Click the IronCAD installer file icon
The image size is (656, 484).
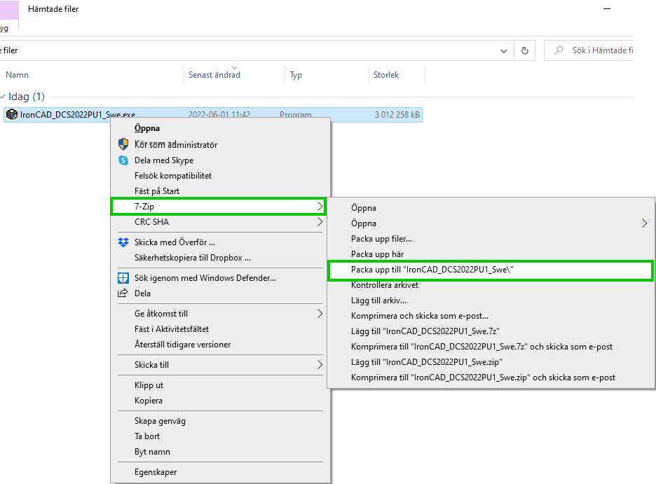(11, 114)
